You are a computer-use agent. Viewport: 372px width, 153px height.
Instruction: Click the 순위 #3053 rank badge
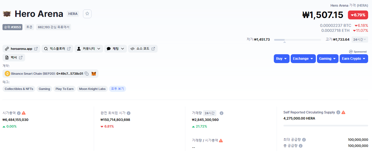(x=12, y=27)
